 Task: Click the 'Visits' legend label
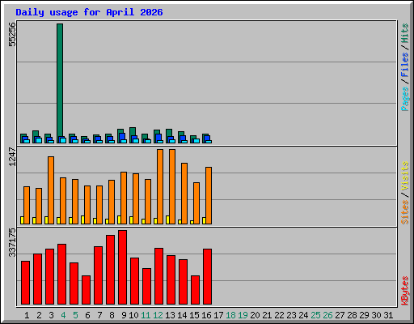[x=405, y=176]
